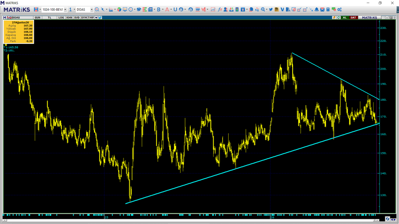Click the T1:165.58 trend value text
The width and height of the screenshot is (399, 224).
coord(11,47)
